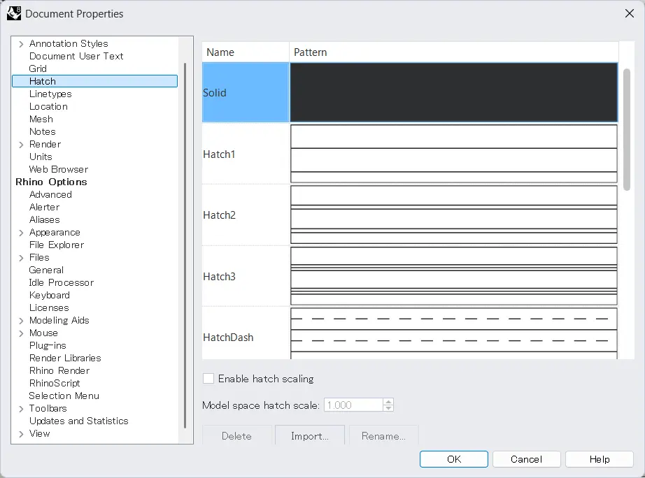Expand the Annotation Styles section
The width and height of the screenshot is (645, 478).
(x=21, y=43)
